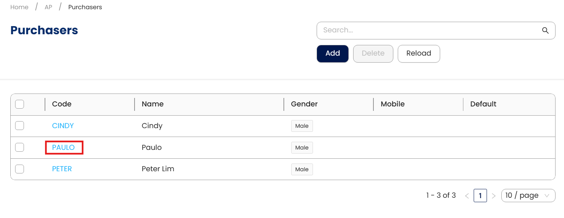Focus the Search input field
Viewport: 564px width, 218px height.
(428, 30)
